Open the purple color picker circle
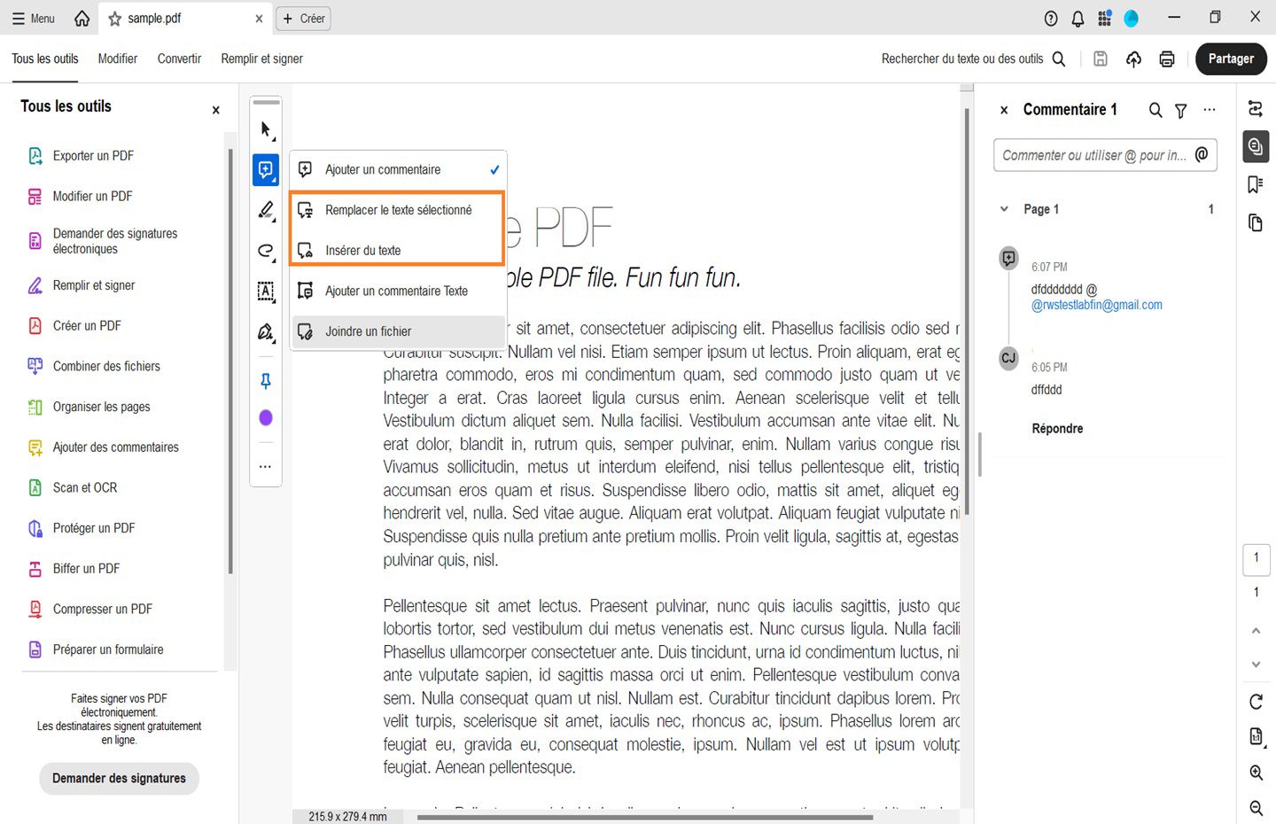 tap(266, 418)
